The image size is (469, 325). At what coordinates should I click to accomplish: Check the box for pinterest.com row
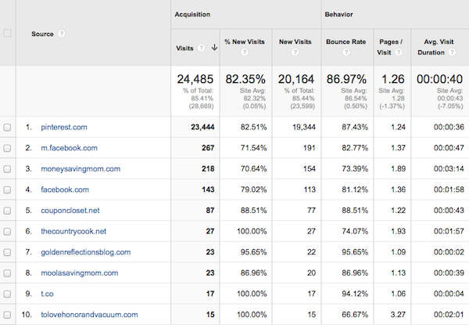(8, 127)
